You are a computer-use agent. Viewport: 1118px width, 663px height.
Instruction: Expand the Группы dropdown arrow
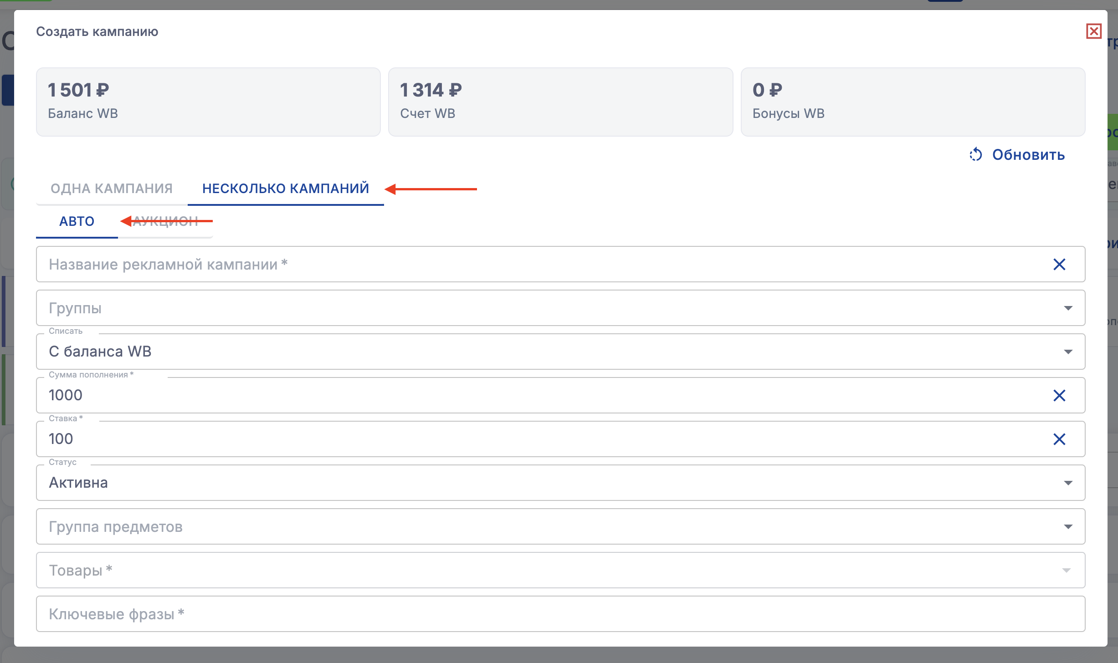click(1068, 308)
